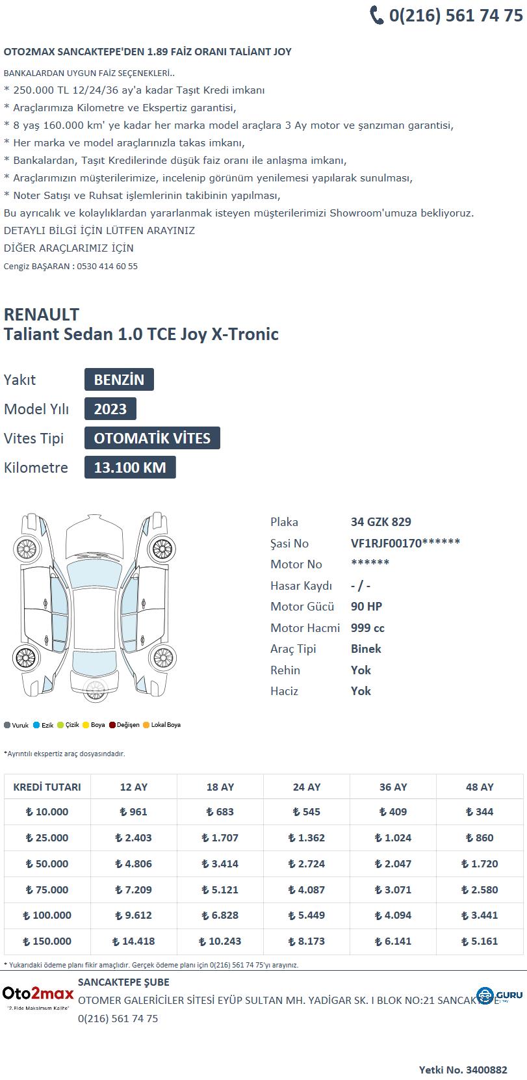Image resolution: width=527 pixels, height=1080 pixels.
Task: Click the blue Ezik legend dot
Action: tap(36, 725)
